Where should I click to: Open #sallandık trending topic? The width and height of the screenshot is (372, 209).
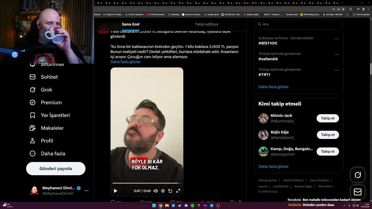click(x=268, y=59)
